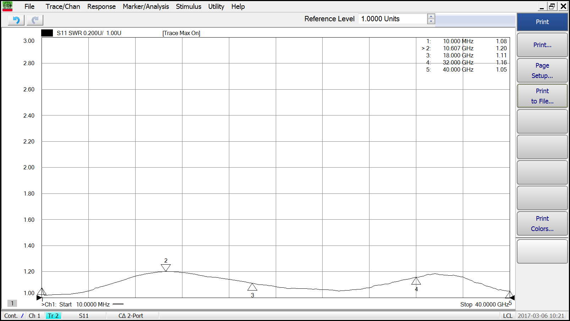Viewport: 570px width, 321px height.
Task: Click the S11 SWR trace title
Action: tap(89, 33)
